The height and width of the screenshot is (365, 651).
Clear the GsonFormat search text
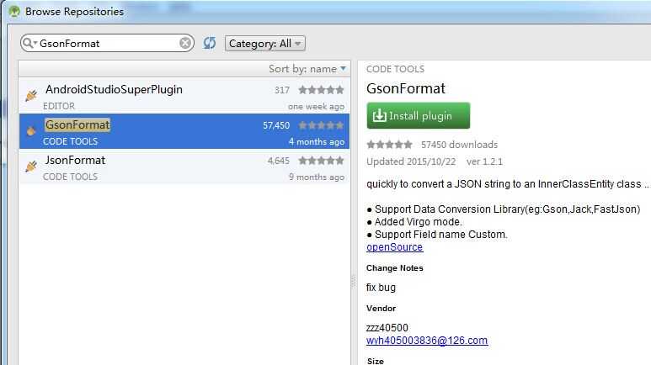coord(185,43)
